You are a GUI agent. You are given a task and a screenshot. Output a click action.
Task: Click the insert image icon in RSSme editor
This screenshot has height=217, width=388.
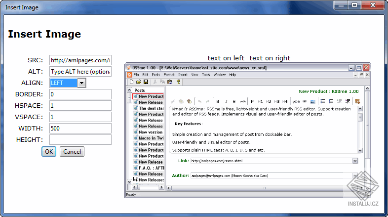point(313,101)
